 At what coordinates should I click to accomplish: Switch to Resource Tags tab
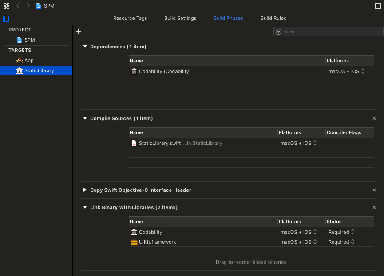click(x=130, y=18)
